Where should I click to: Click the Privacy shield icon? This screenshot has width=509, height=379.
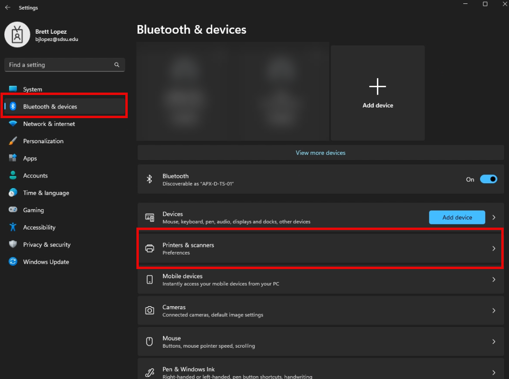(13, 244)
